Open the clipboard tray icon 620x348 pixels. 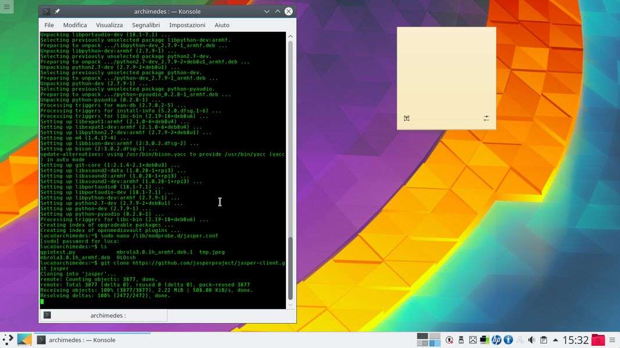point(543,340)
